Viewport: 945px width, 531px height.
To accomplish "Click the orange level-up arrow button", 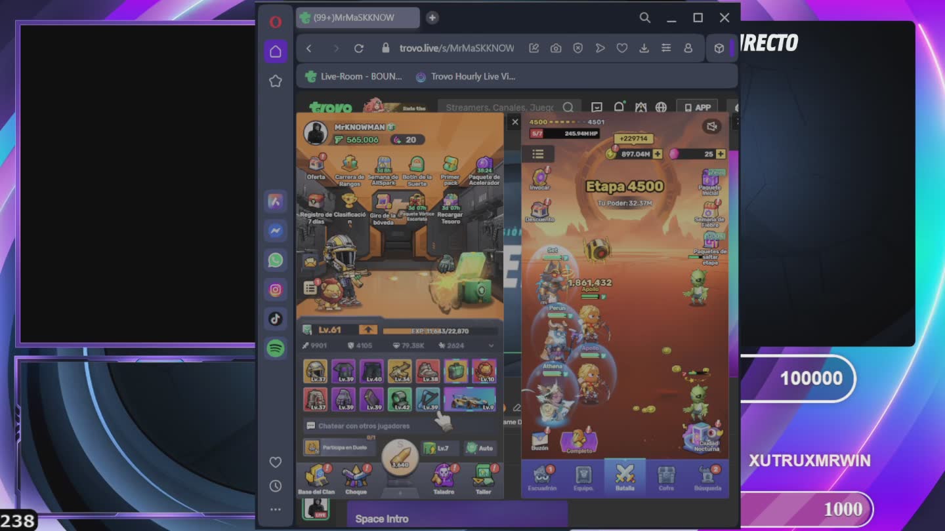I will click(x=367, y=330).
